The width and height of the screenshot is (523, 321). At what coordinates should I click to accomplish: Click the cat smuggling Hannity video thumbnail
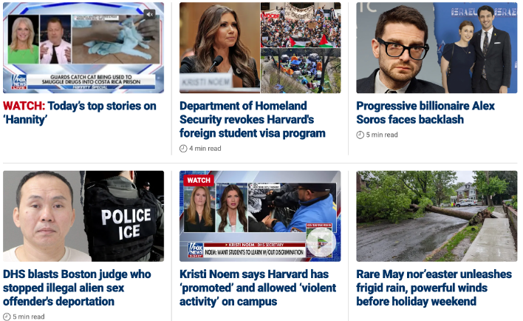[x=83, y=48]
